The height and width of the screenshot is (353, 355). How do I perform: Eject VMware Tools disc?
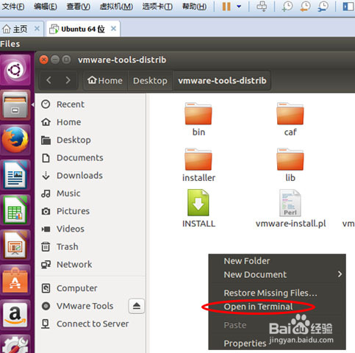pyautogui.click(x=137, y=306)
